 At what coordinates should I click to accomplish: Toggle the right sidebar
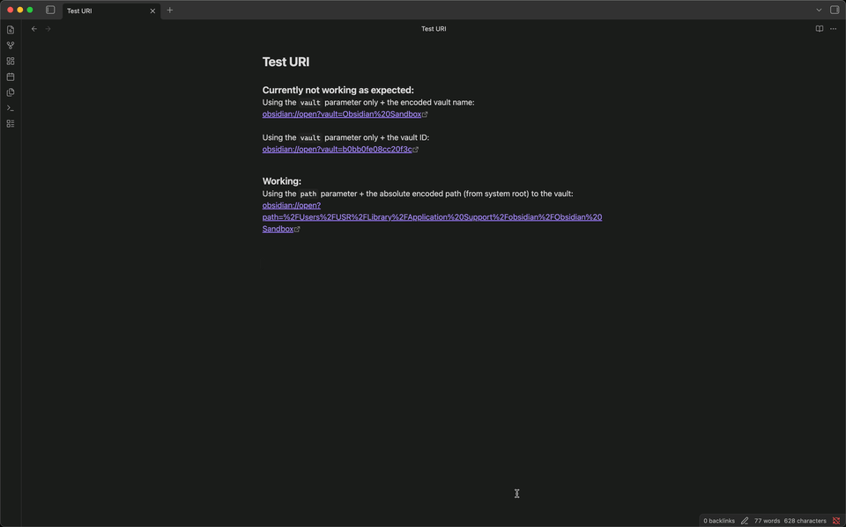(835, 10)
